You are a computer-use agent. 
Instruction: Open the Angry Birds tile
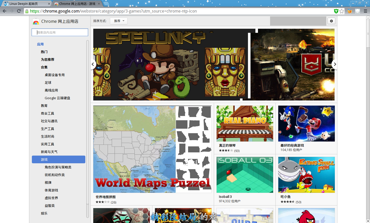tap(307, 216)
